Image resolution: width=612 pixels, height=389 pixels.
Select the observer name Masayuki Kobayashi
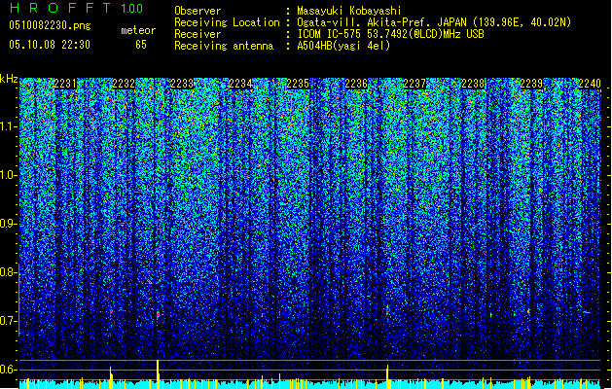pyautogui.click(x=349, y=11)
